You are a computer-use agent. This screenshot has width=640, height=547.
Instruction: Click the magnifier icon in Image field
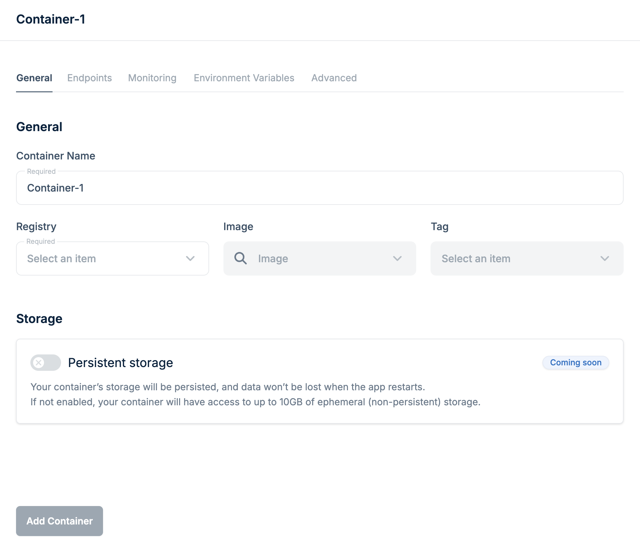tap(241, 258)
